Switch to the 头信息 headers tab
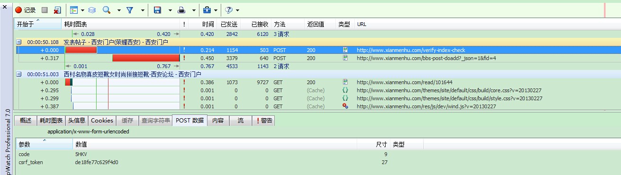Viewport: 621px width, 175px height. (x=77, y=121)
